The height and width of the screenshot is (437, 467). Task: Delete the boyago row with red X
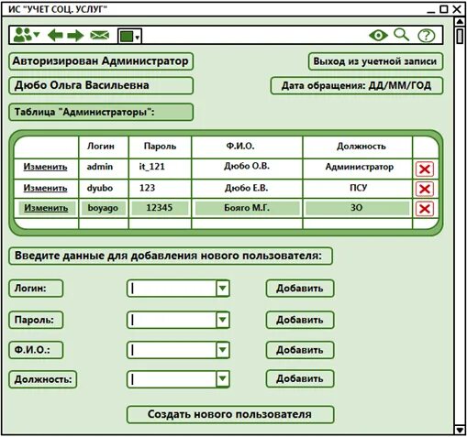tap(425, 209)
